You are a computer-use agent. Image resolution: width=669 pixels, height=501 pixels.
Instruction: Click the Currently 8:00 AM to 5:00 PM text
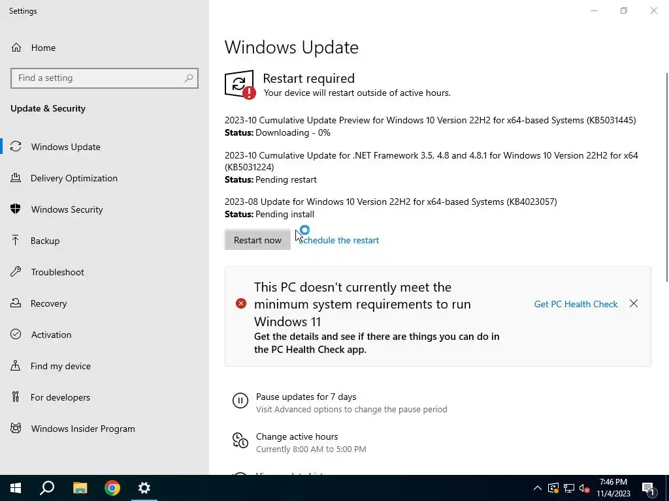(311, 449)
